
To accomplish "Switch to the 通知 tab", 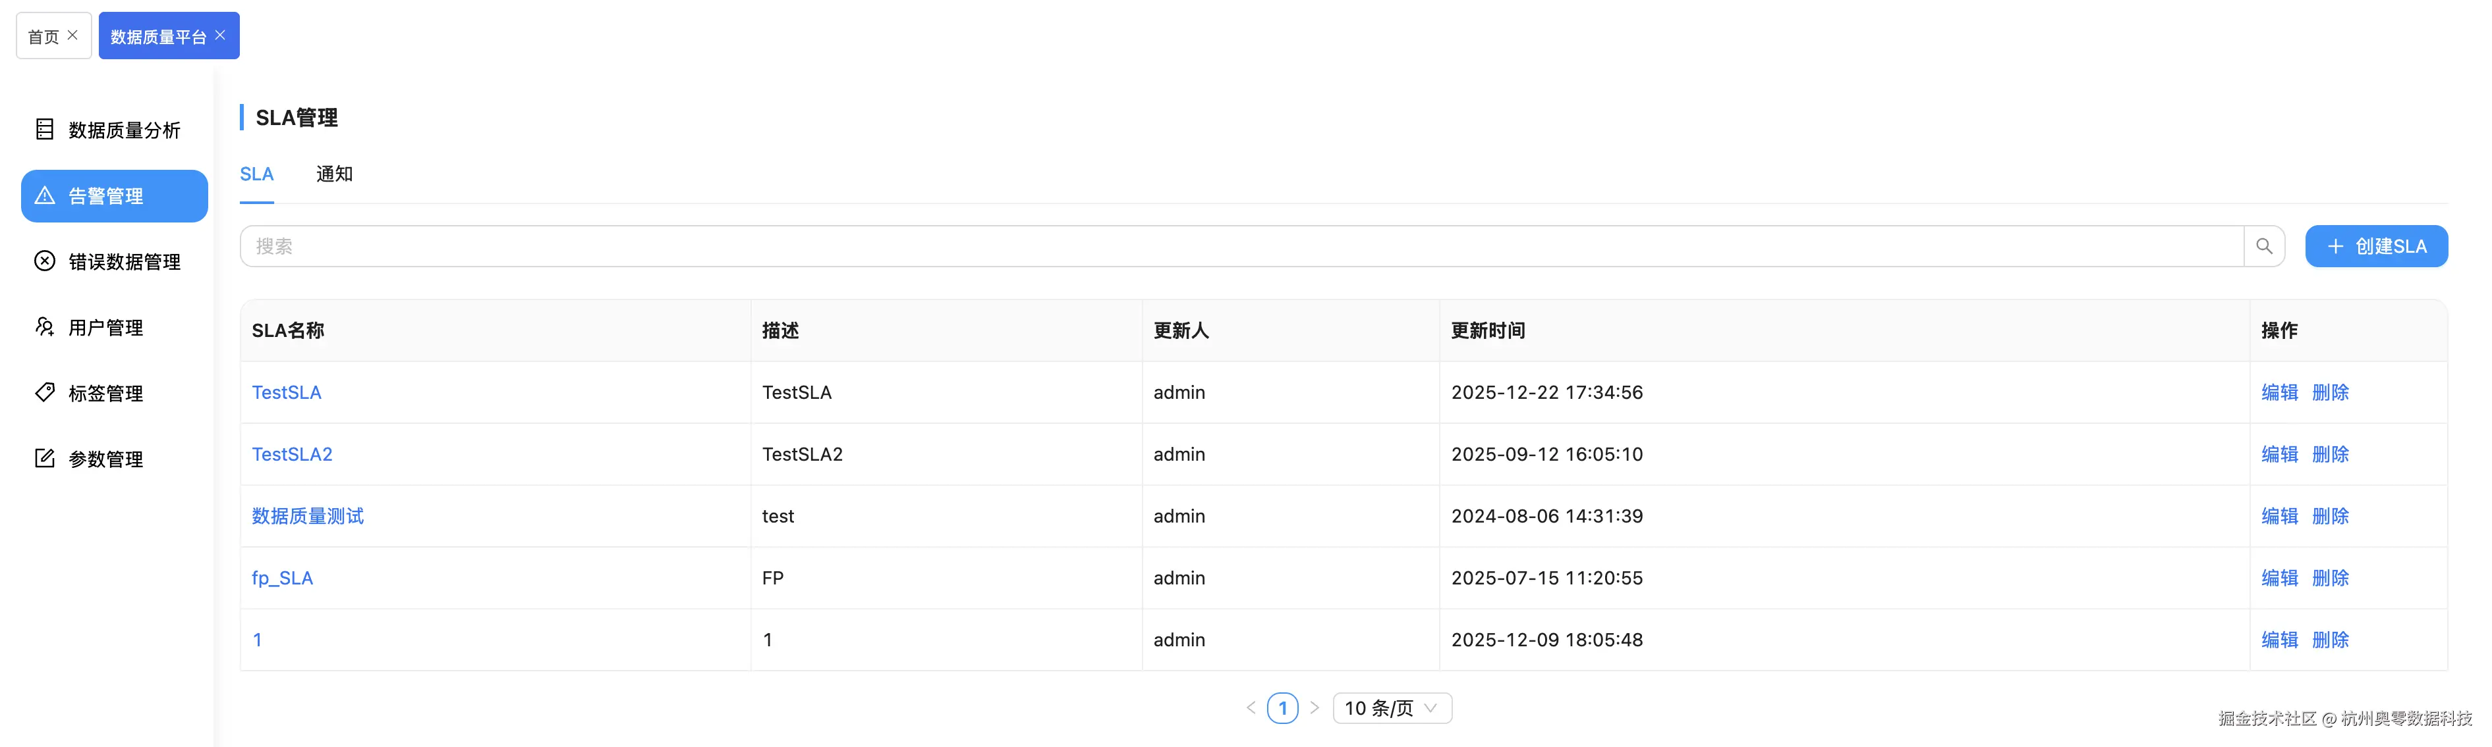I will 334,174.
